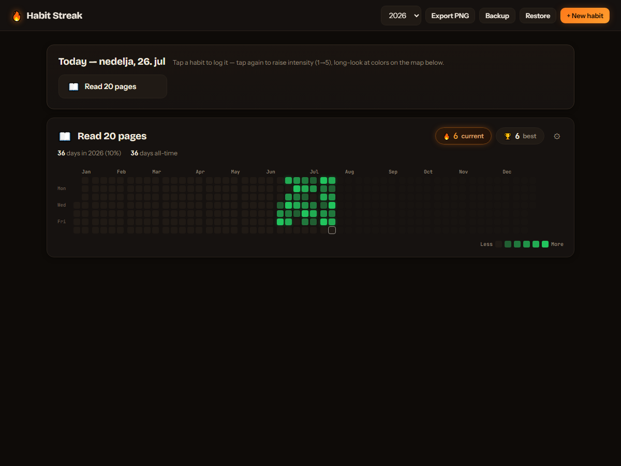Click the Jun month label on heatmap
The width and height of the screenshot is (621, 466).
(x=271, y=172)
